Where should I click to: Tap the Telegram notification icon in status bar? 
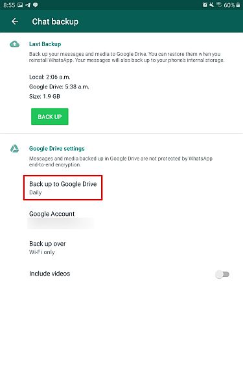28,5
